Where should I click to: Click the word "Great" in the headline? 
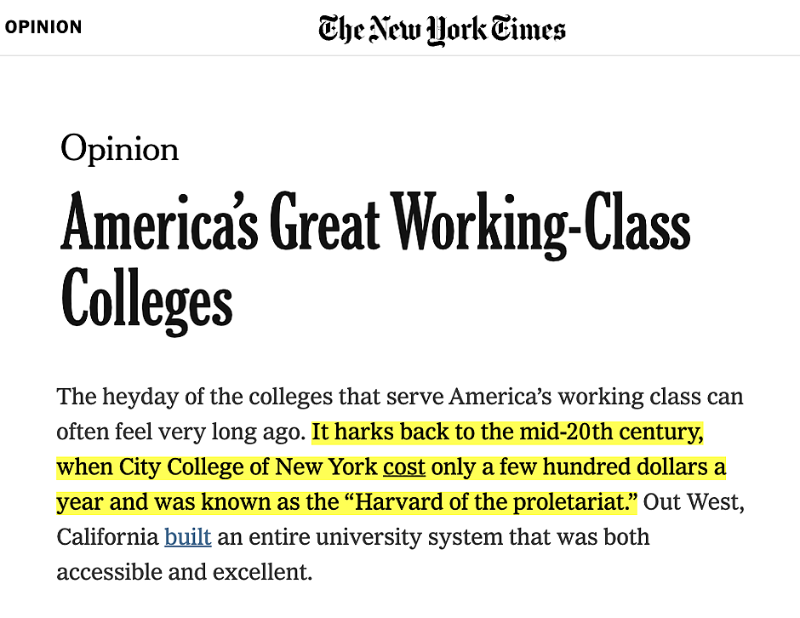(324, 221)
